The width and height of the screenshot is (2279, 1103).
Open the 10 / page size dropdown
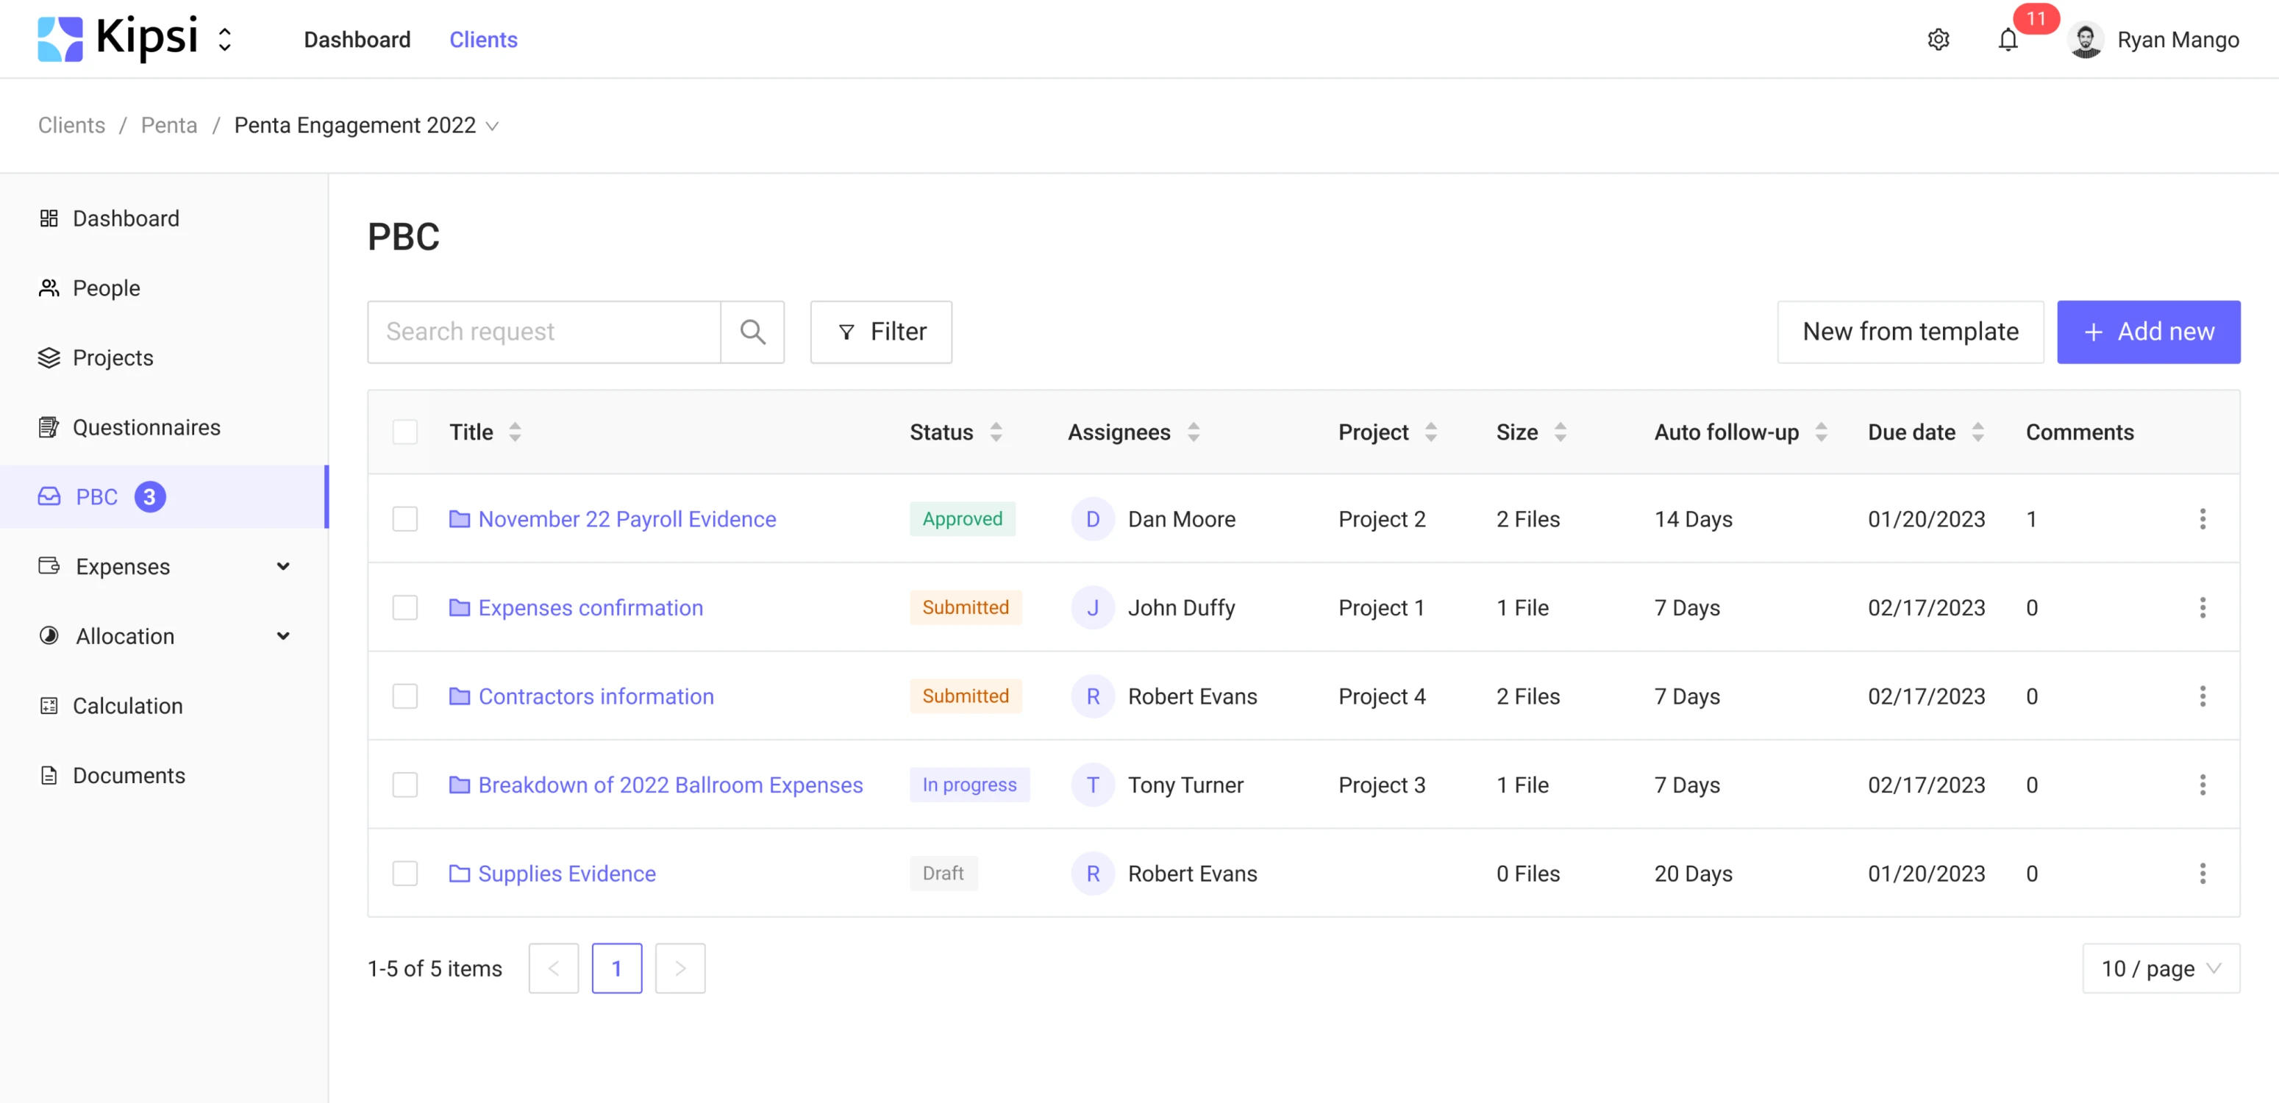point(2160,968)
